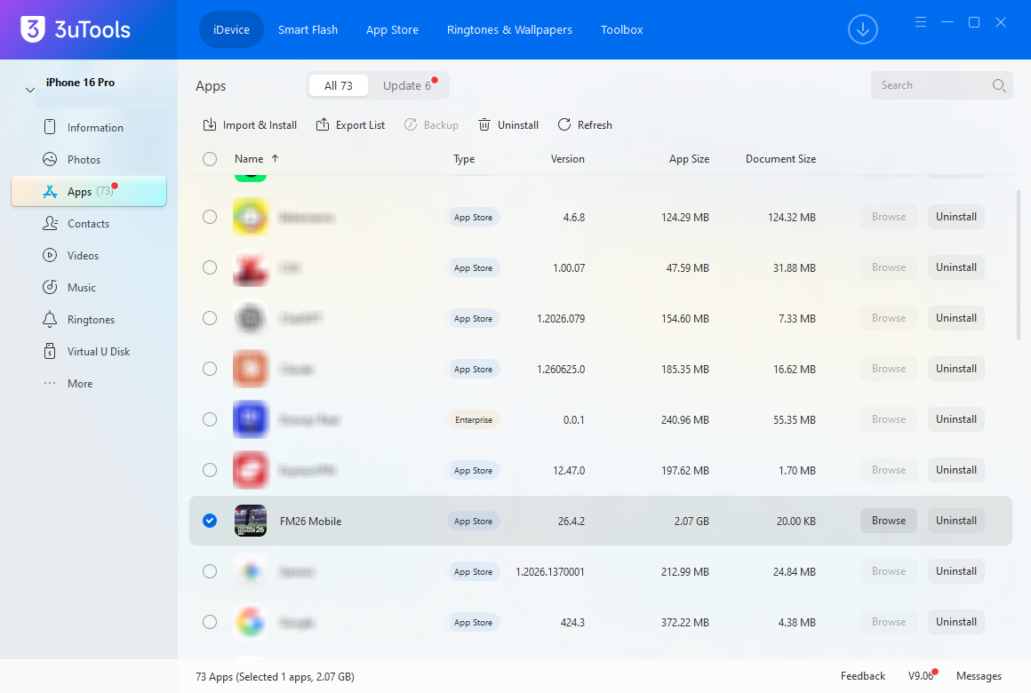1031x693 pixels.
Task: Toggle the select-all checkbox in header
Action: (x=210, y=159)
